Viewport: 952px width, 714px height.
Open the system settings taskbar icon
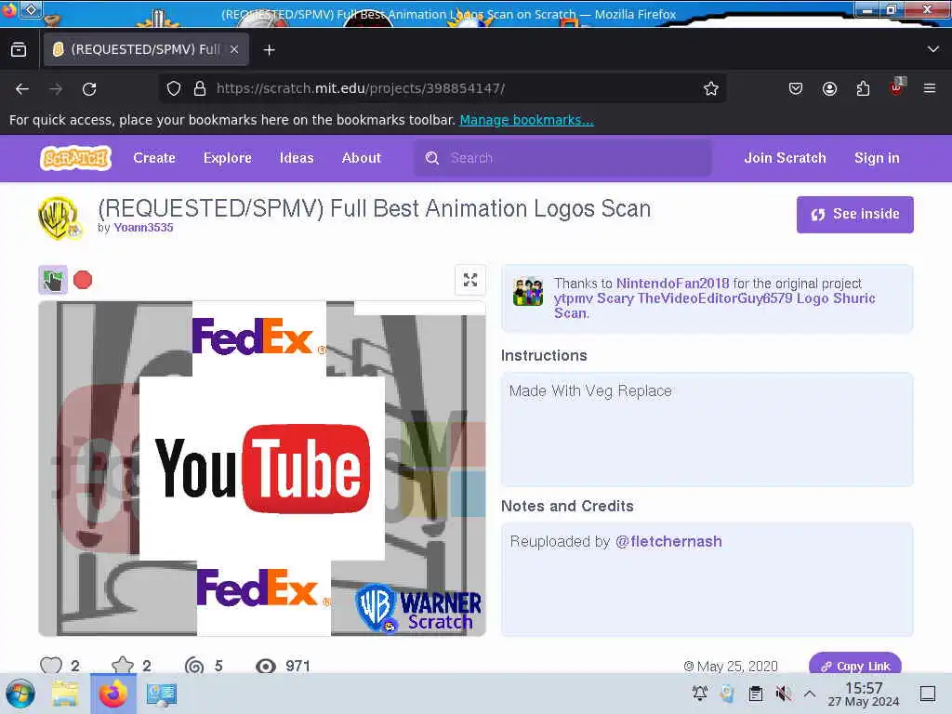162,694
